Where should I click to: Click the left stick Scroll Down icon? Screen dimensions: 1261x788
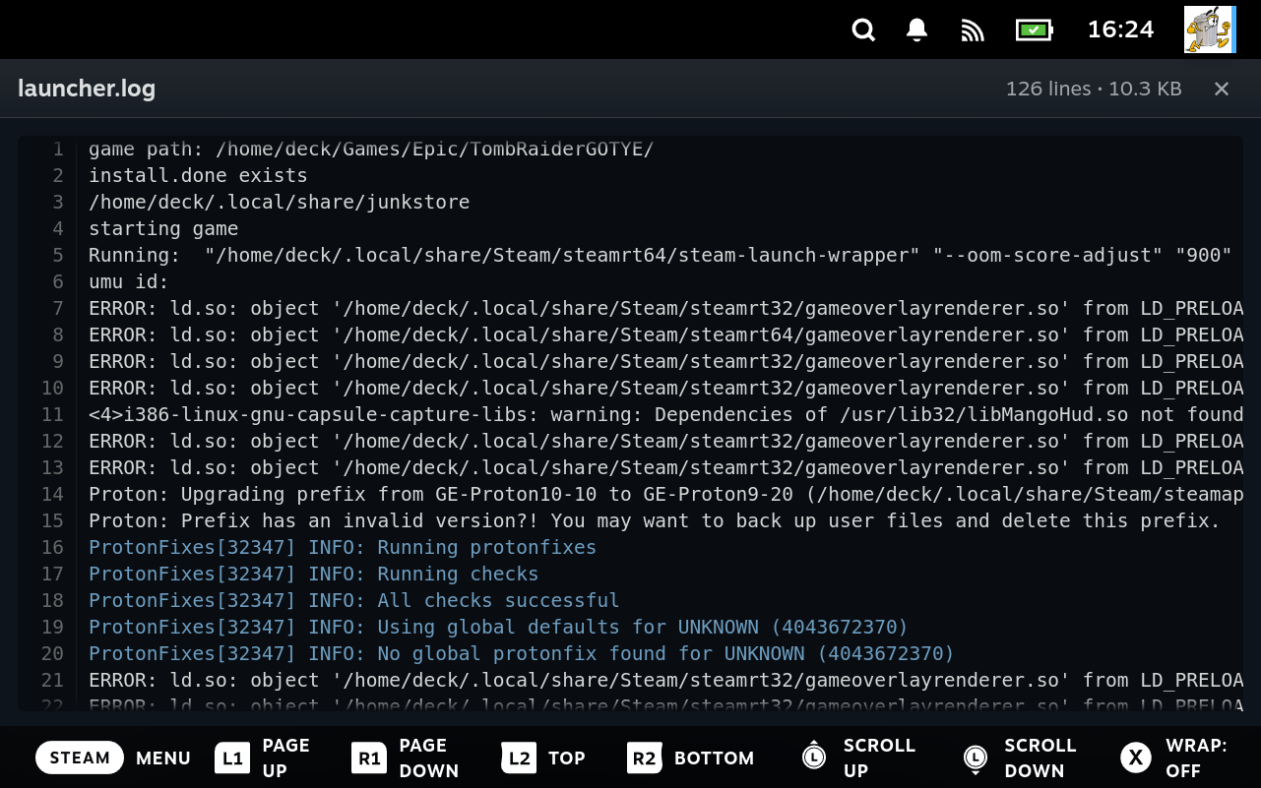975,758
